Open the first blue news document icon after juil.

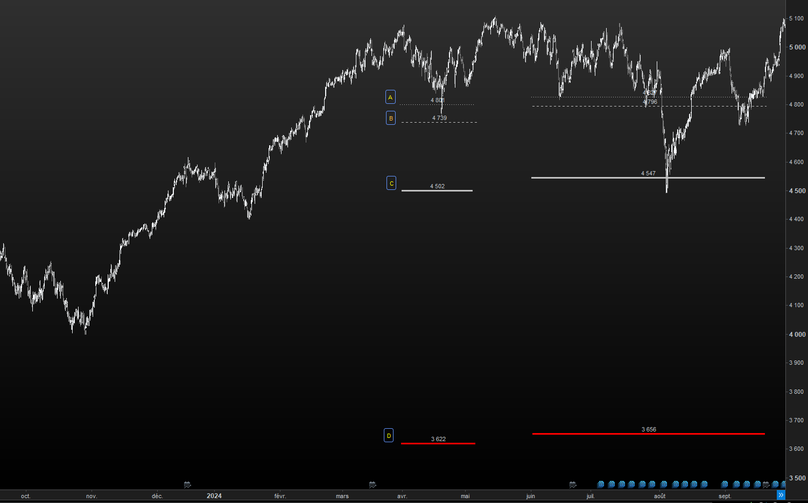(601, 484)
